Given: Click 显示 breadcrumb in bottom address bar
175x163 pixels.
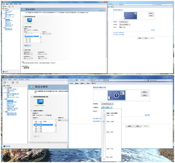Looking at the screenshot, I should coord(99,80).
